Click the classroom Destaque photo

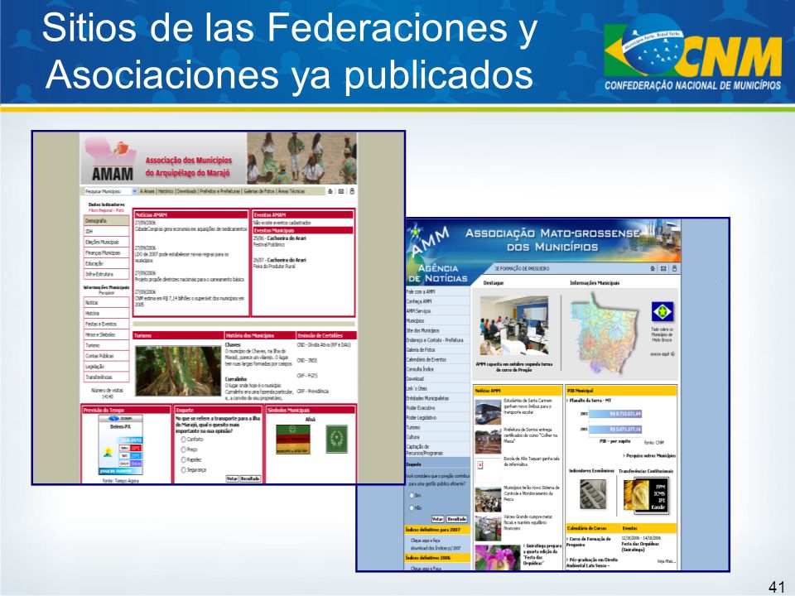point(513,326)
